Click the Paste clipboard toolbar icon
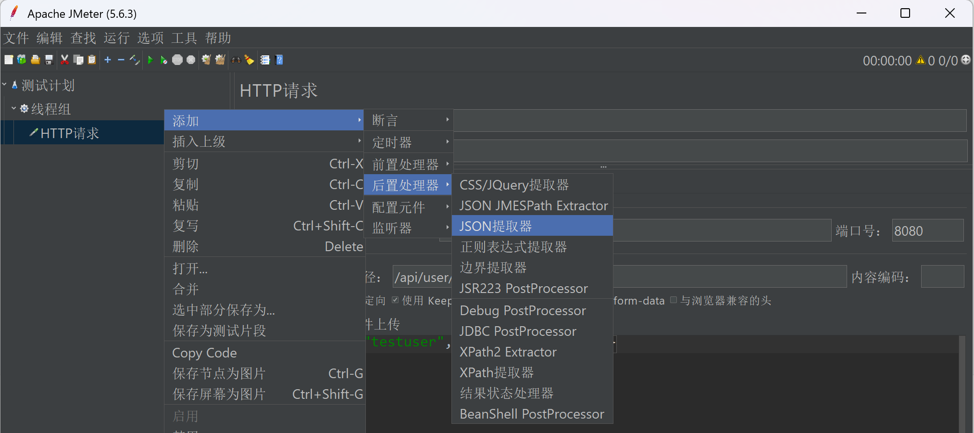This screenshot has height=433, width=974. tap(92, 60)
